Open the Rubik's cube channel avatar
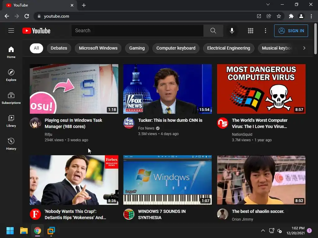318x238 pixels. pyautogui.click(x=129, y=214)
